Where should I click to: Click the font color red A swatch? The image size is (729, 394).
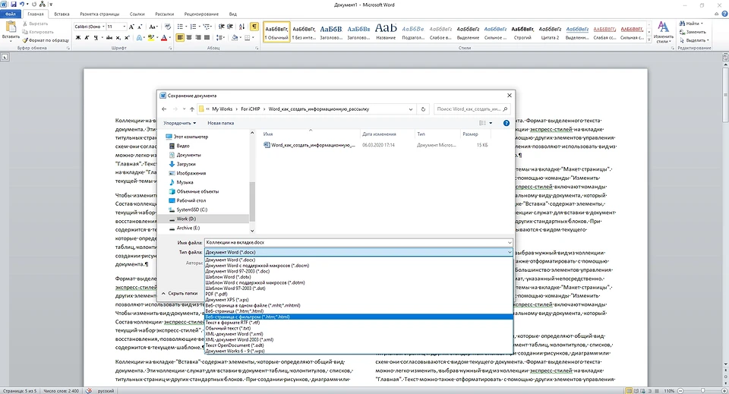164,37
